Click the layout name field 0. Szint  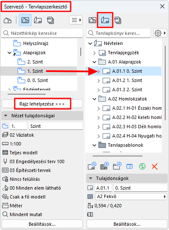tap(140, 188)
